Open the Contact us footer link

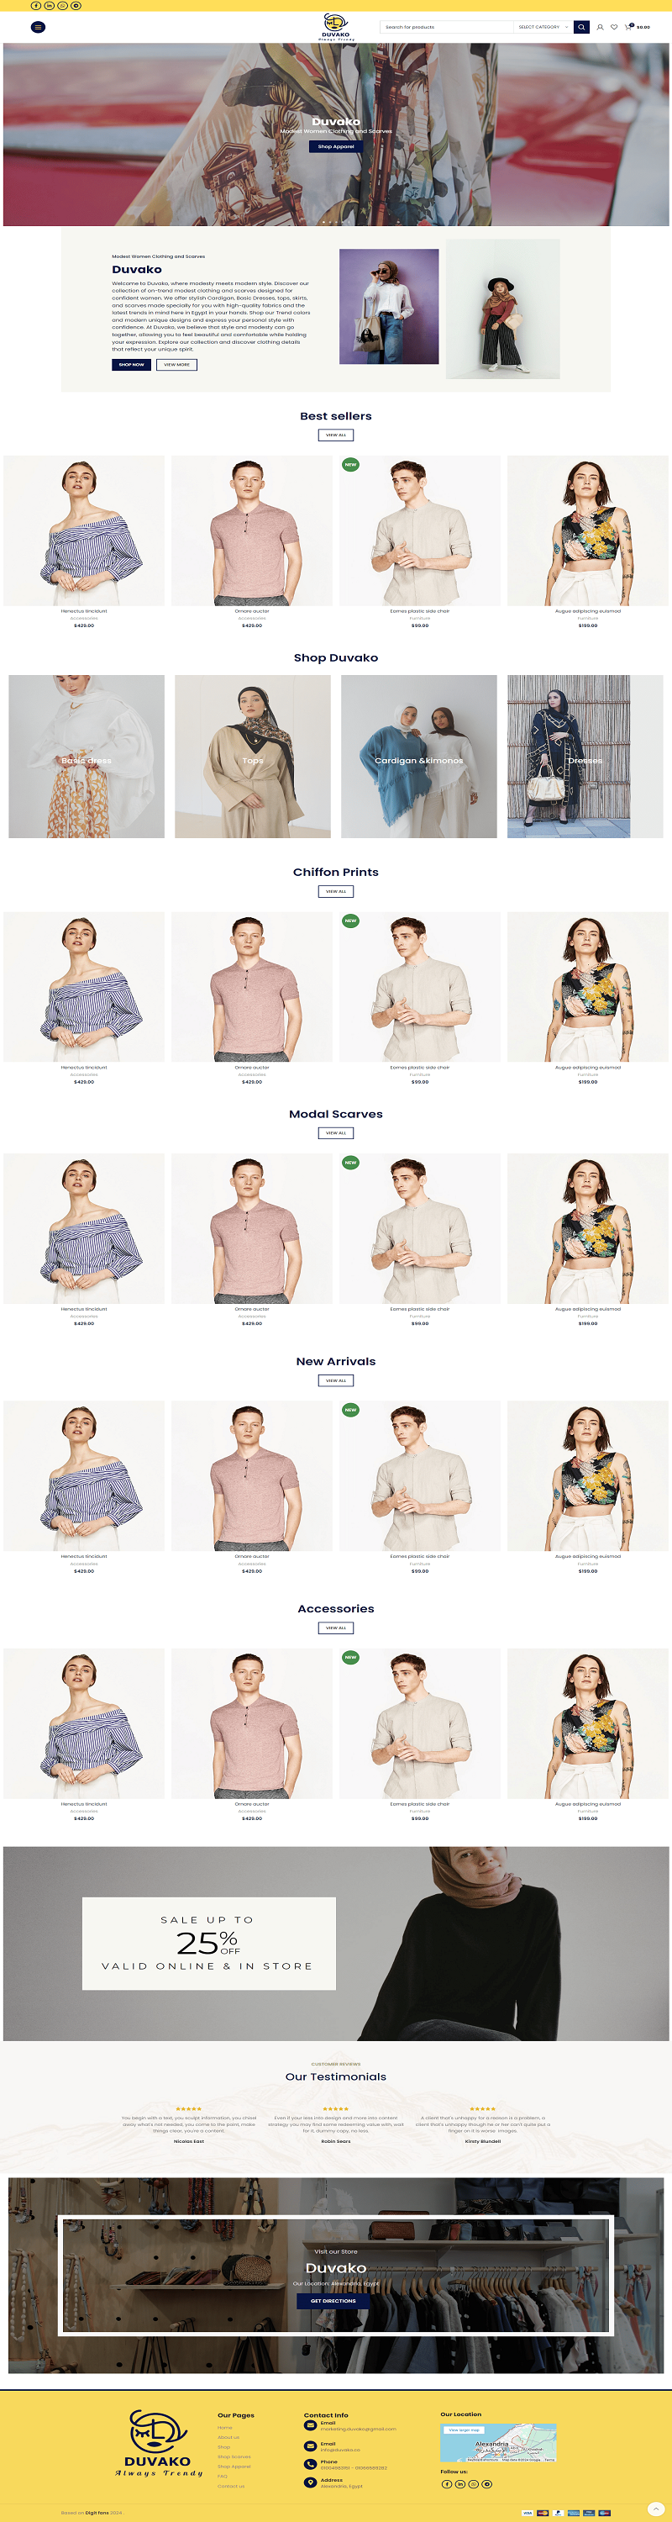[x=231, y=2486]
